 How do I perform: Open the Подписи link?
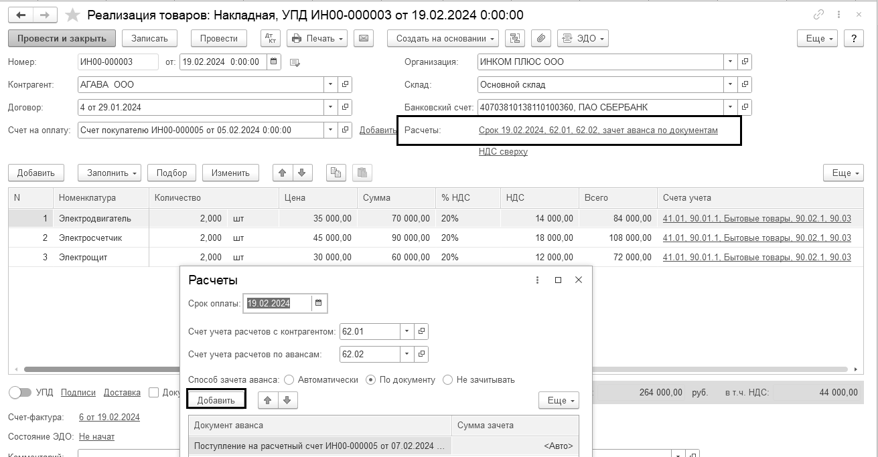coord(78,393)
